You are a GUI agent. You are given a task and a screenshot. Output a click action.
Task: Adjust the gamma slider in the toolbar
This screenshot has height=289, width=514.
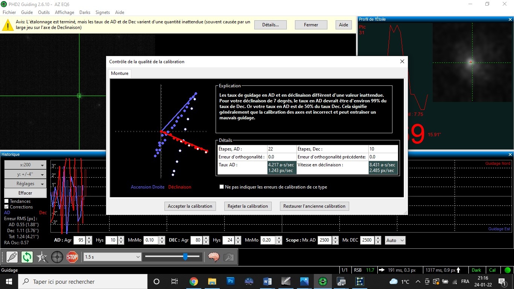tap(173, 257)
